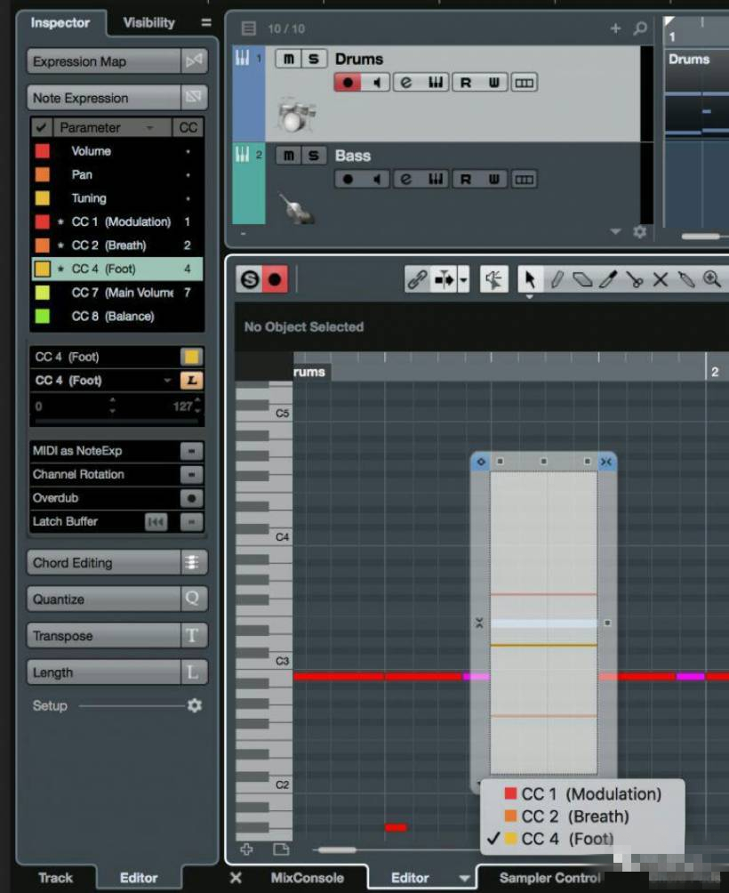The width and height of the screenshot is (729, 893).
Task: Click the CC 4 (Foot) yellow color swatch
Action: (191, 357)
